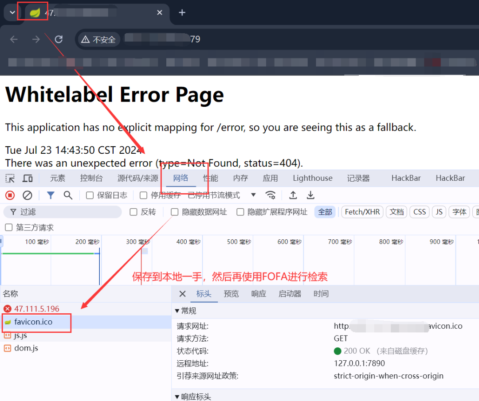Switch to the 元素 panel tab
Image resolution: width=479 pixels, height=401 pixels.
point(58,178)
